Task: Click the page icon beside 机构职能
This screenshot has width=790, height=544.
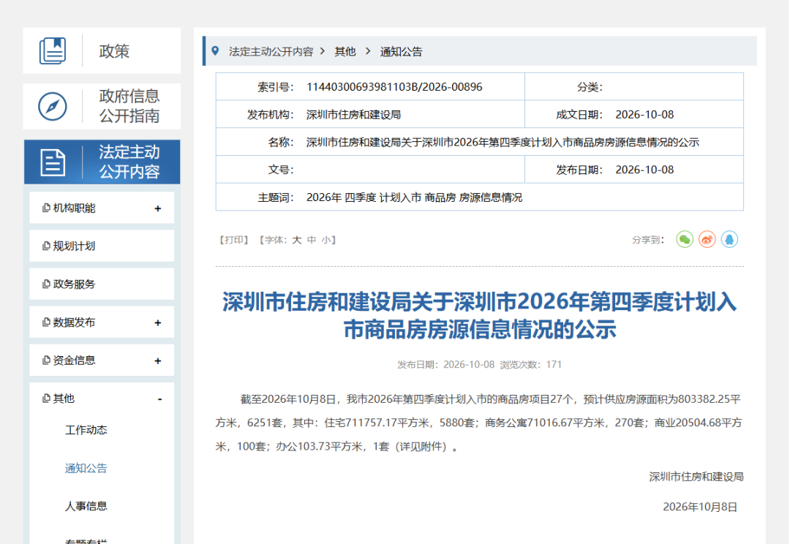Action: tap(46, 208)
